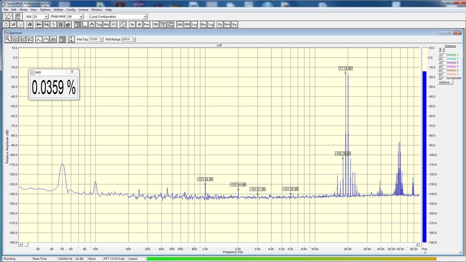Image resolution: width=466 pixels, height=262 pixels.
Task: Open the Scp toolbar button
Action: pos(234,24)
